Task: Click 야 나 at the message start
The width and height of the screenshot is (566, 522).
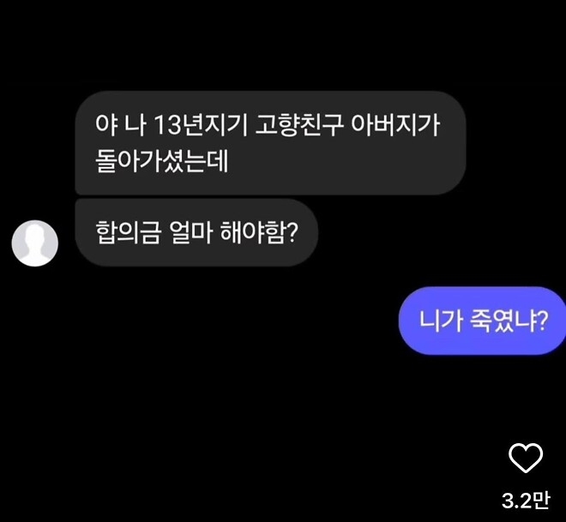Action: click(x=121, y=125)
